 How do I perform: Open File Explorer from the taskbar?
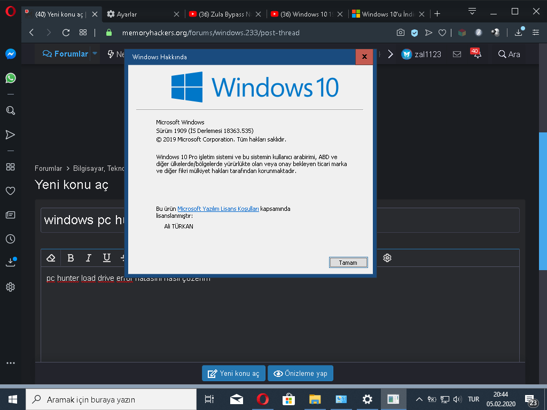315,399
